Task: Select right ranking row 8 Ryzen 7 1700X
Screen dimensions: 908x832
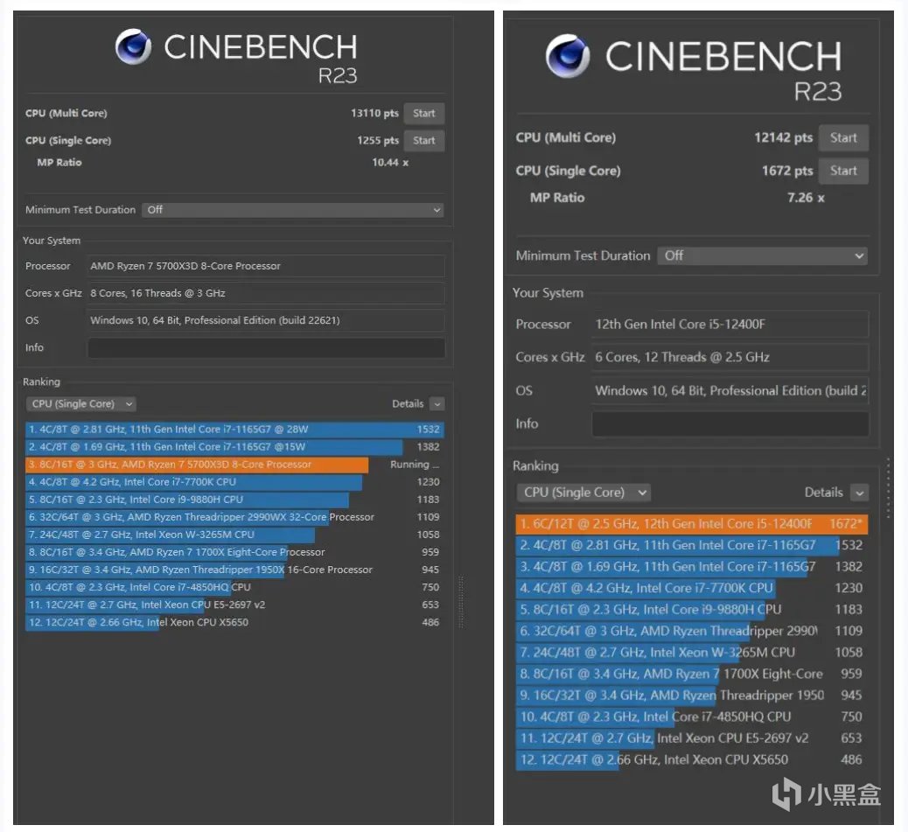Action: (x=692, y=674)
